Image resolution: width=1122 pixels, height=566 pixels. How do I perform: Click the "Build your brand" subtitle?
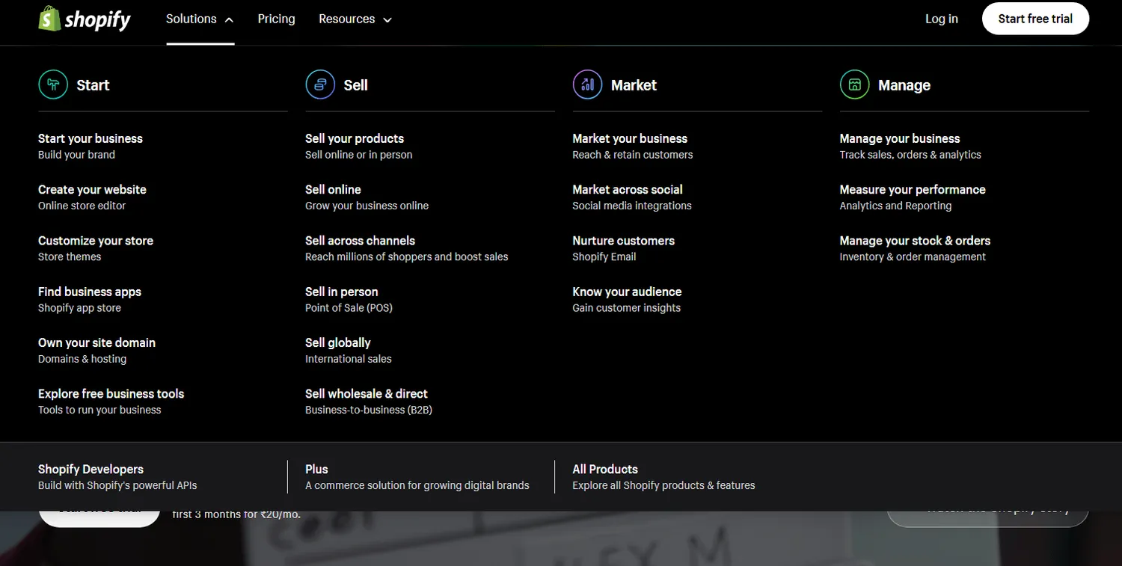[76, 155]
